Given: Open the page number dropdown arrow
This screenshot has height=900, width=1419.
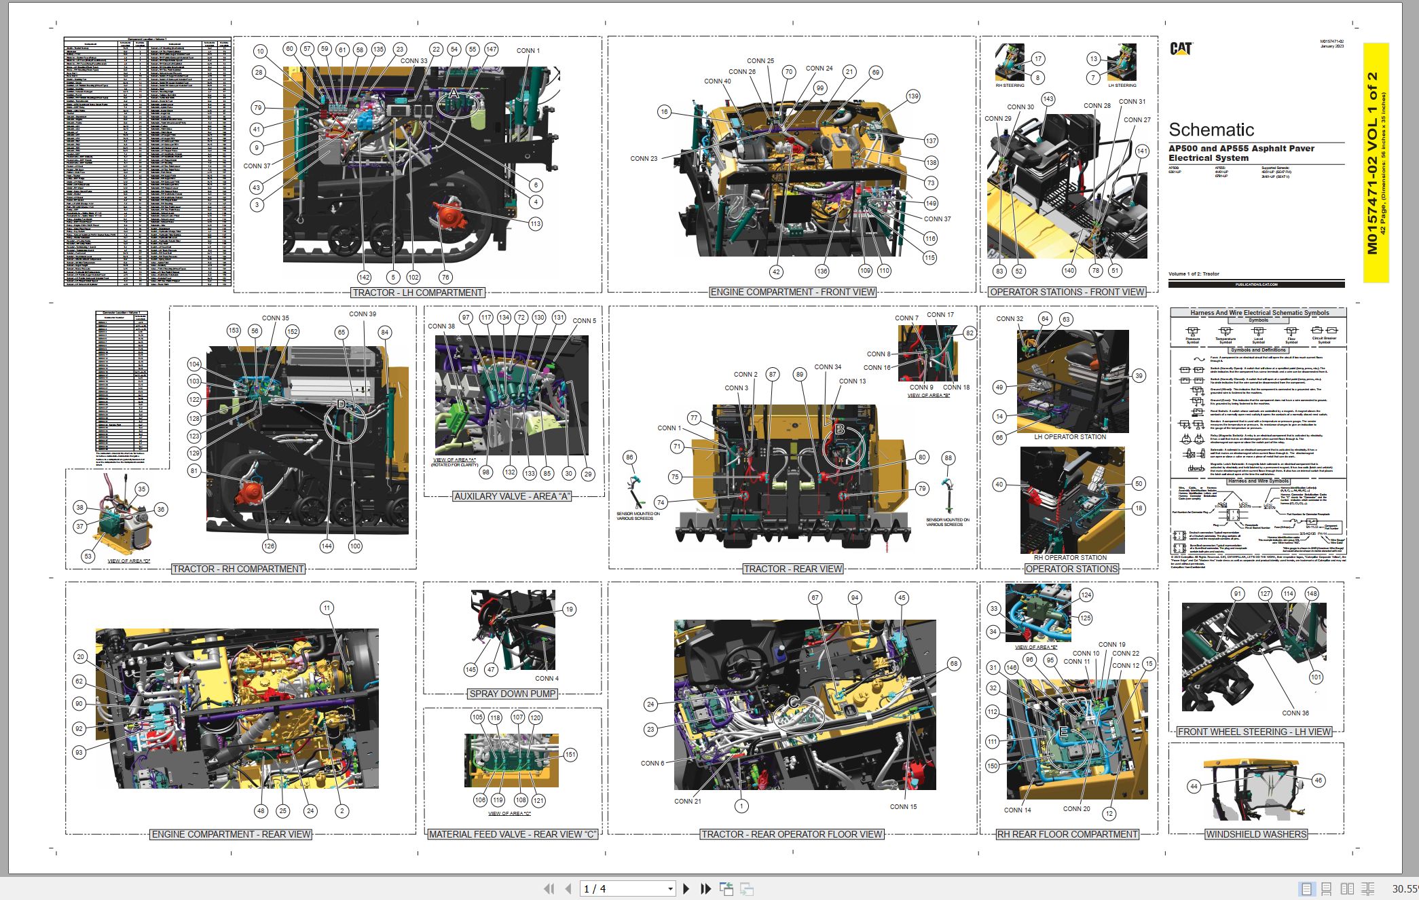Looking at the screenshot, I should tap(670, 888).
